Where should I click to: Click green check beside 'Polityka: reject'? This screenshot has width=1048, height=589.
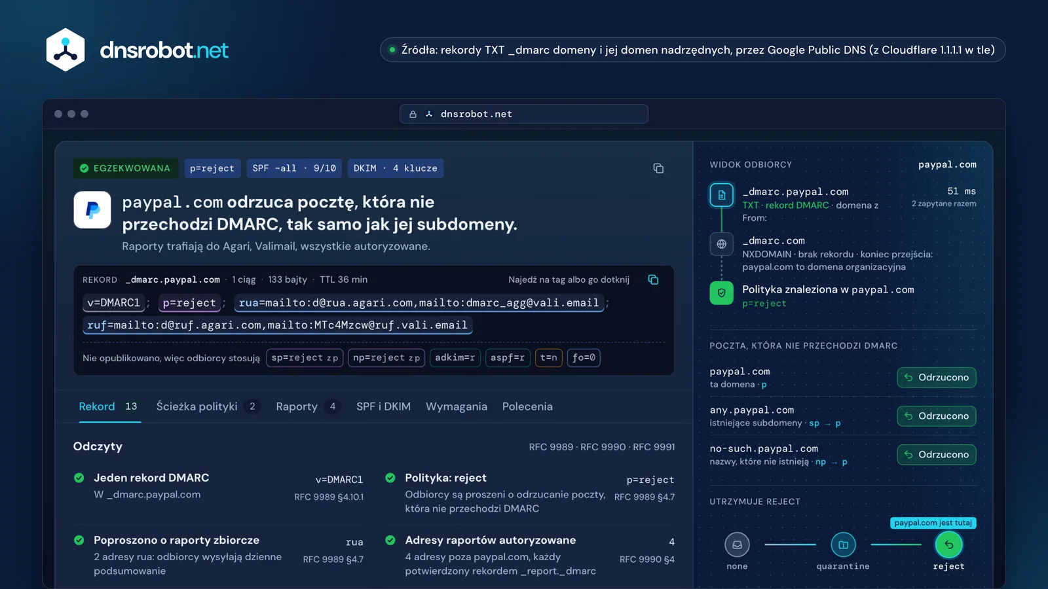pyautogui.click(x=390, y=478)
